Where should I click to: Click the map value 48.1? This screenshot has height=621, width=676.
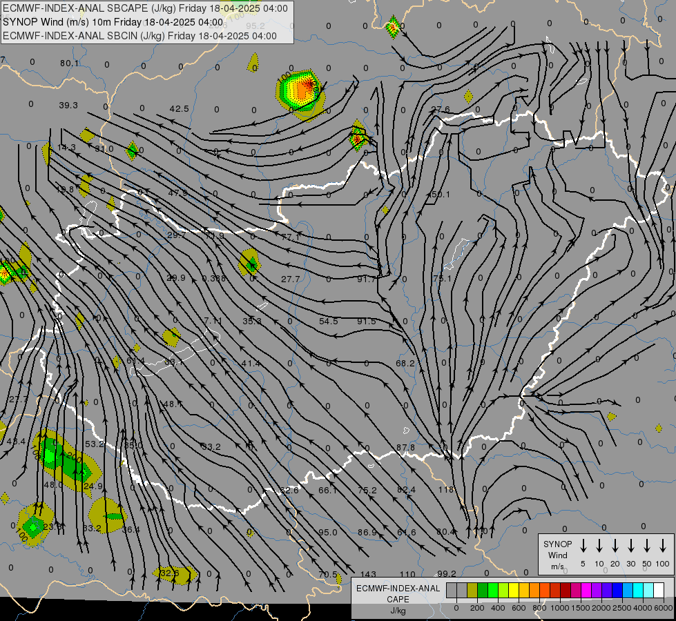coord(173,404)
